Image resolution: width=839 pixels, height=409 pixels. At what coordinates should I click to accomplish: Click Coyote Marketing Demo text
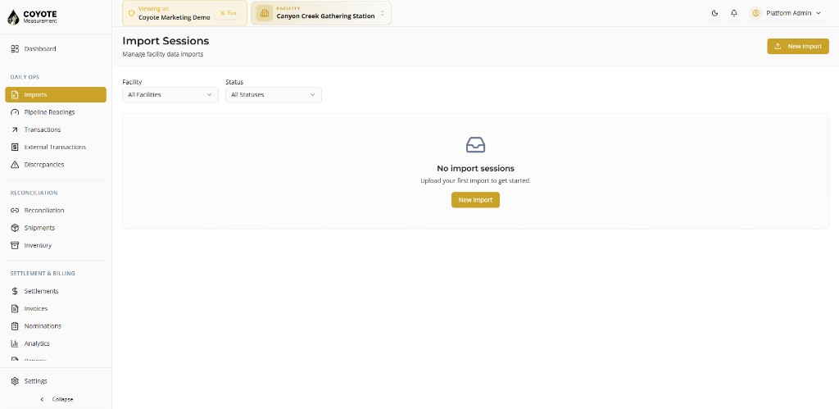click(x=175, y=18)
